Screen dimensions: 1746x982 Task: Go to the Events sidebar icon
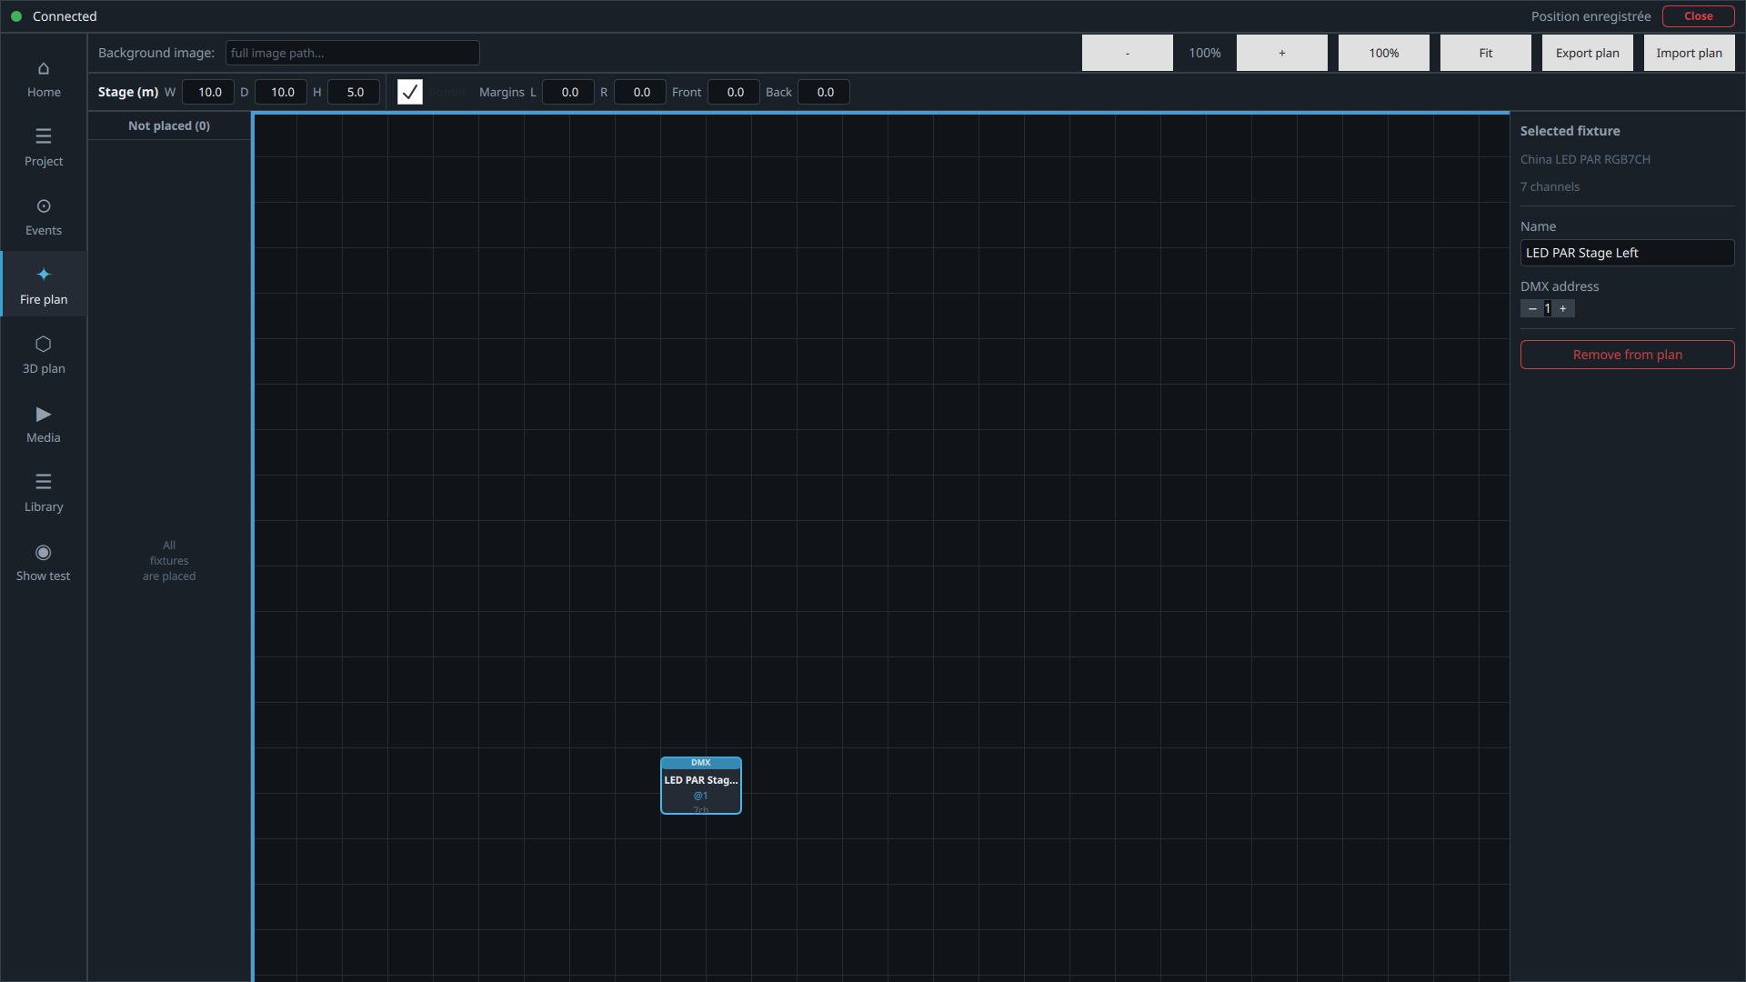(x=44, y=217)
